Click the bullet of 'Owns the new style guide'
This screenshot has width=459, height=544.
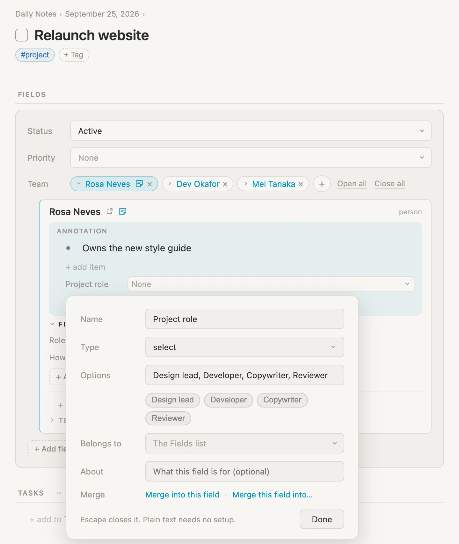68,248
